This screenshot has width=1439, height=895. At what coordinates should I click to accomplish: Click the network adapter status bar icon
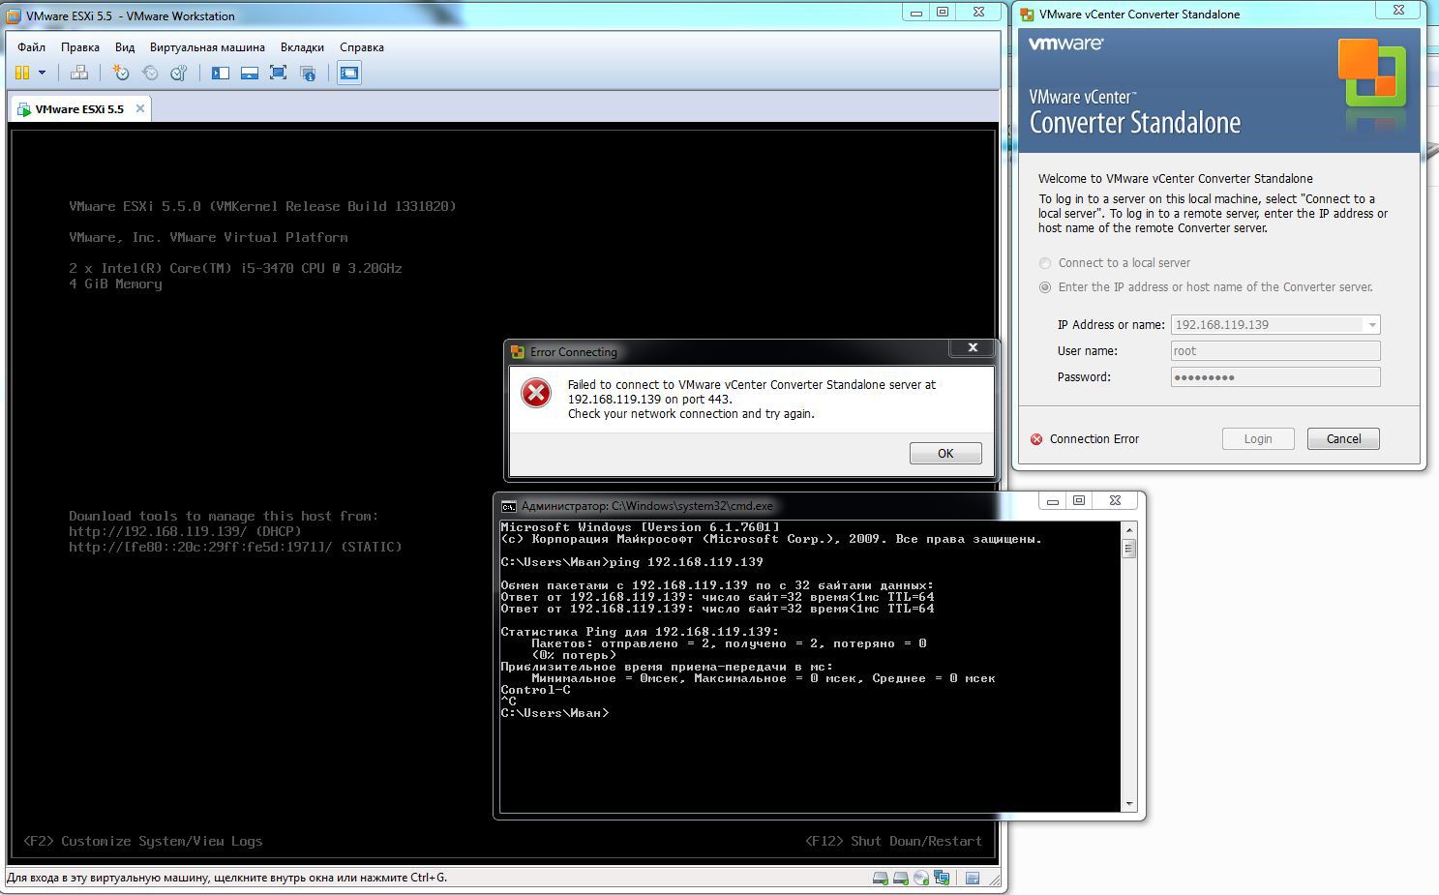tap(941, 878)
